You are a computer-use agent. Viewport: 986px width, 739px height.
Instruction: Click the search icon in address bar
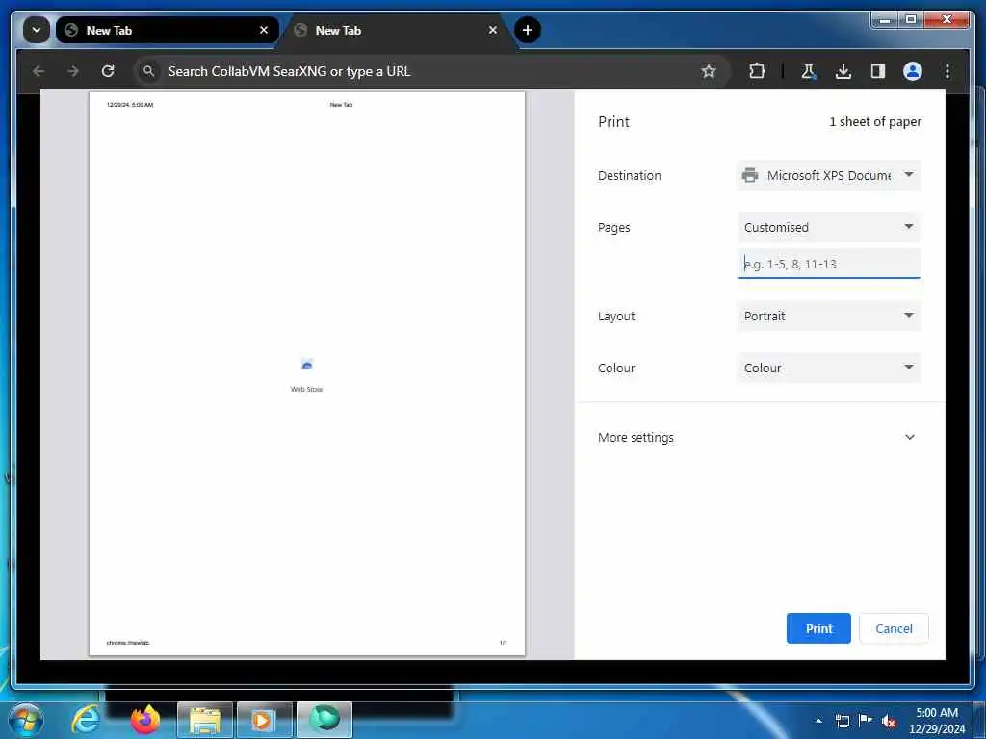[x=148, y=71]
